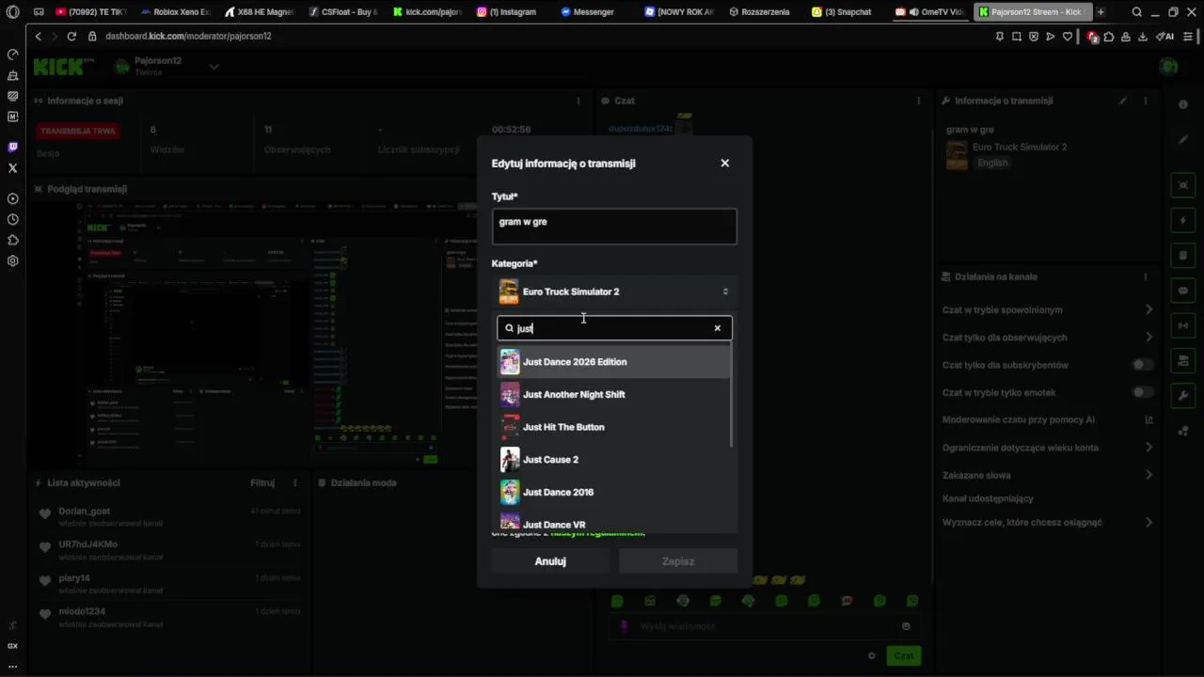Switch to the OmeTV browser tab
1204x677 pixels.
(x=929, y=12)
